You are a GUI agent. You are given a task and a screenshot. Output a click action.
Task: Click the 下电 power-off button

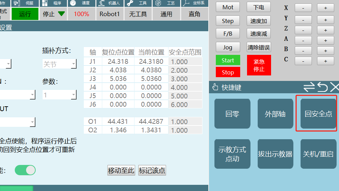tap(259, 7)
